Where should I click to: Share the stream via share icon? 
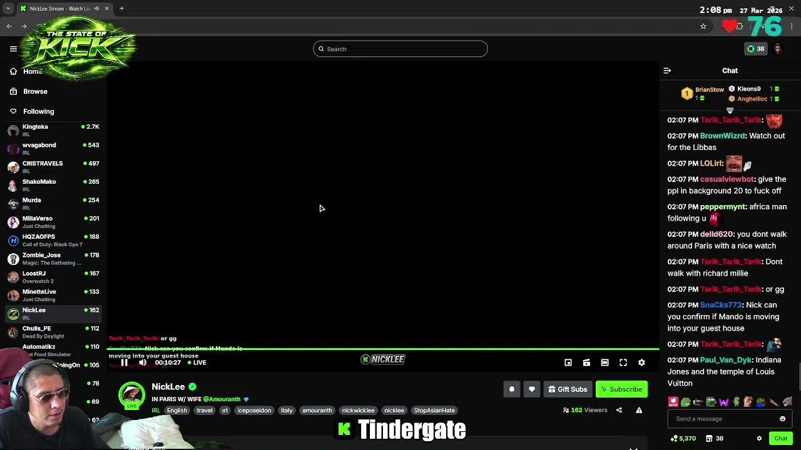coord(619,411)
